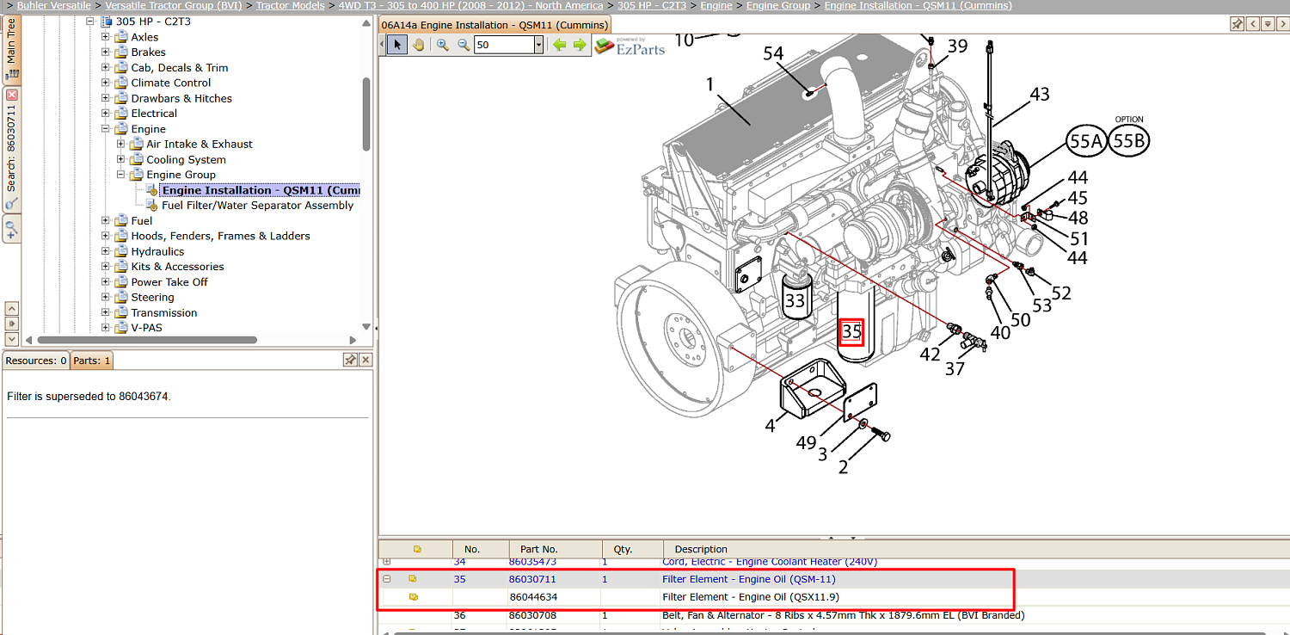The image size is (1290, 635).
Task: Click the 305 HP - C2T3 model icon
Action: click(x=106, y=22)
